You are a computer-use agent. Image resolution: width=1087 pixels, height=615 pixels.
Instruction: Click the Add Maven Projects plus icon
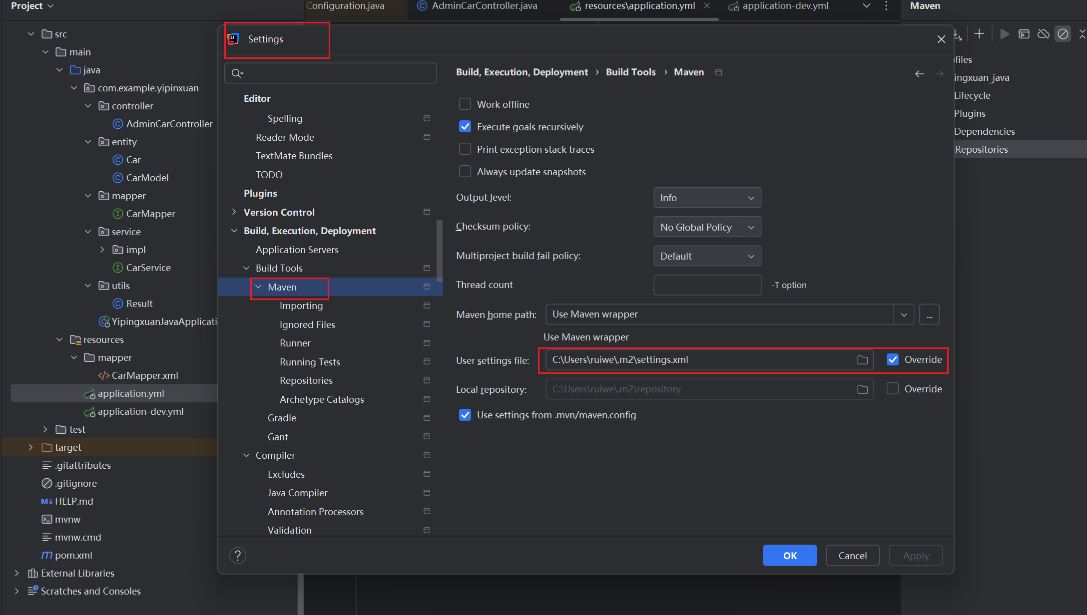[979, 34]
